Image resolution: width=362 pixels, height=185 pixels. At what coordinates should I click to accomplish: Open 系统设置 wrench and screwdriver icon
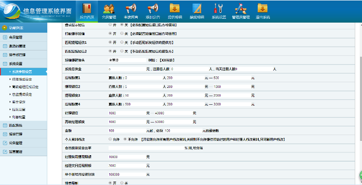pos(219,9)
